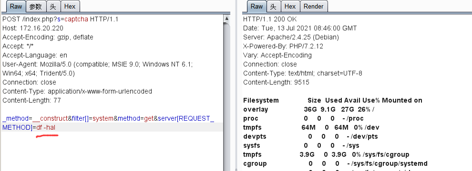Screen dimensions: 472x171
Task: Click the df -hal payload value
Action: point(46,127)
